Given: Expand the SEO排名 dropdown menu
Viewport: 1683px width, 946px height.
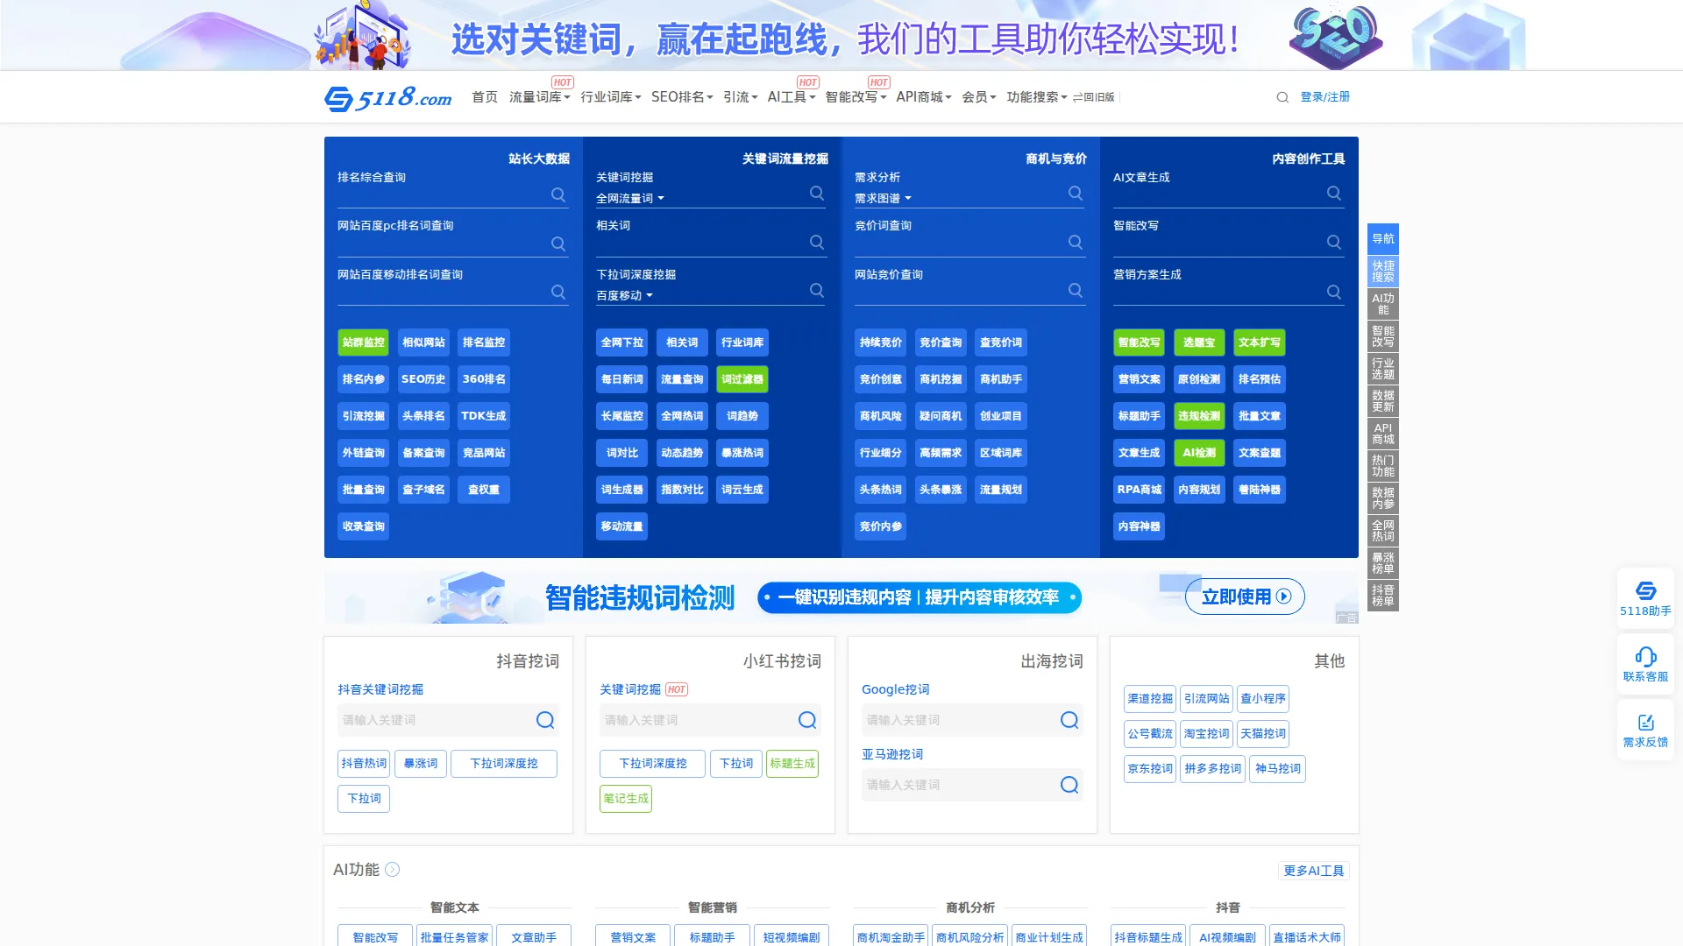Looking at the screenshot, I should (x=682, y=97).
